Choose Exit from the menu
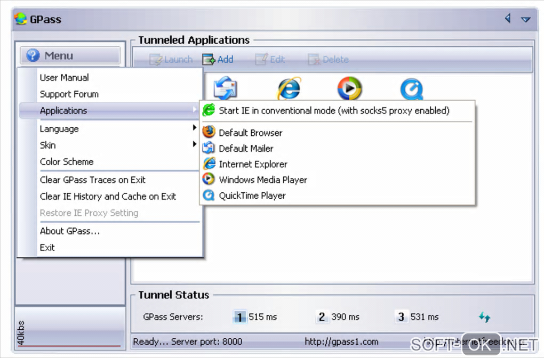 tap(47, 247)
